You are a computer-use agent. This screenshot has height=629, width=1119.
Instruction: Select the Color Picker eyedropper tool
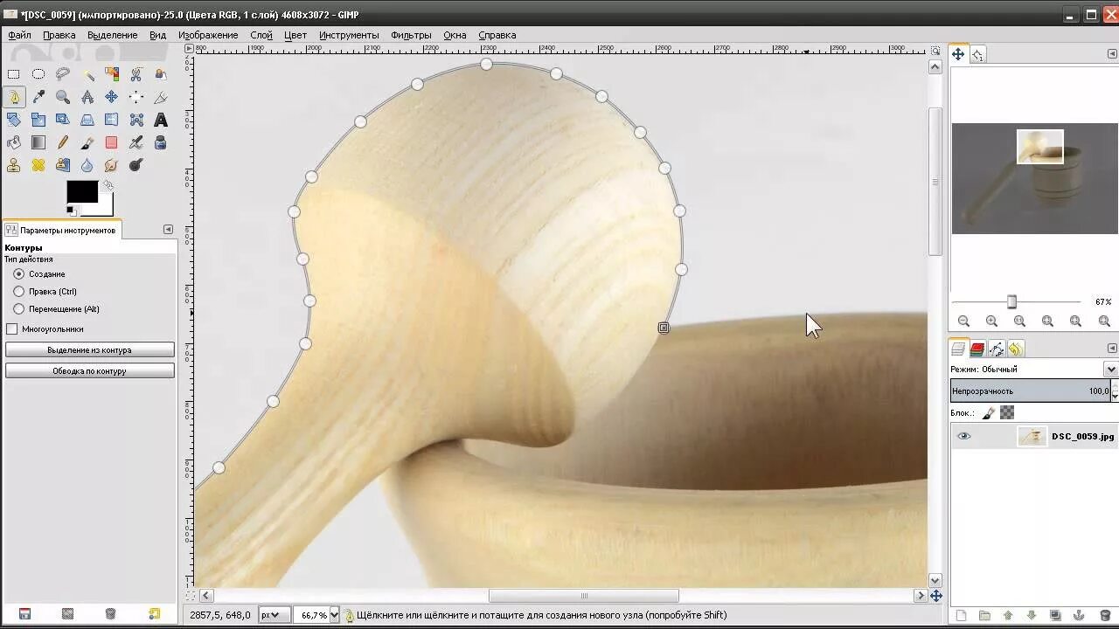point(38,97)
